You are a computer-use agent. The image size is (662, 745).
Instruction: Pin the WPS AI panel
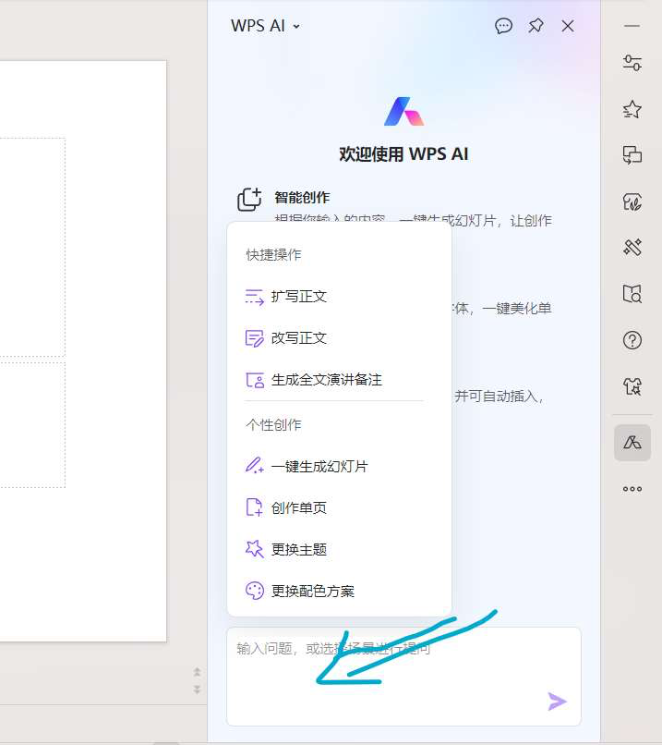536,26
